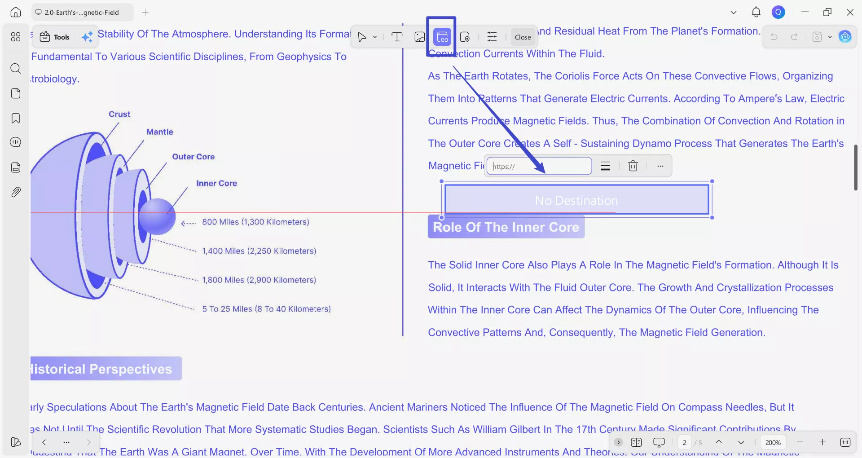Open the comments panel in sidebar
The width and height of the screenshot is (862, 458).
(x=16, y=142)
